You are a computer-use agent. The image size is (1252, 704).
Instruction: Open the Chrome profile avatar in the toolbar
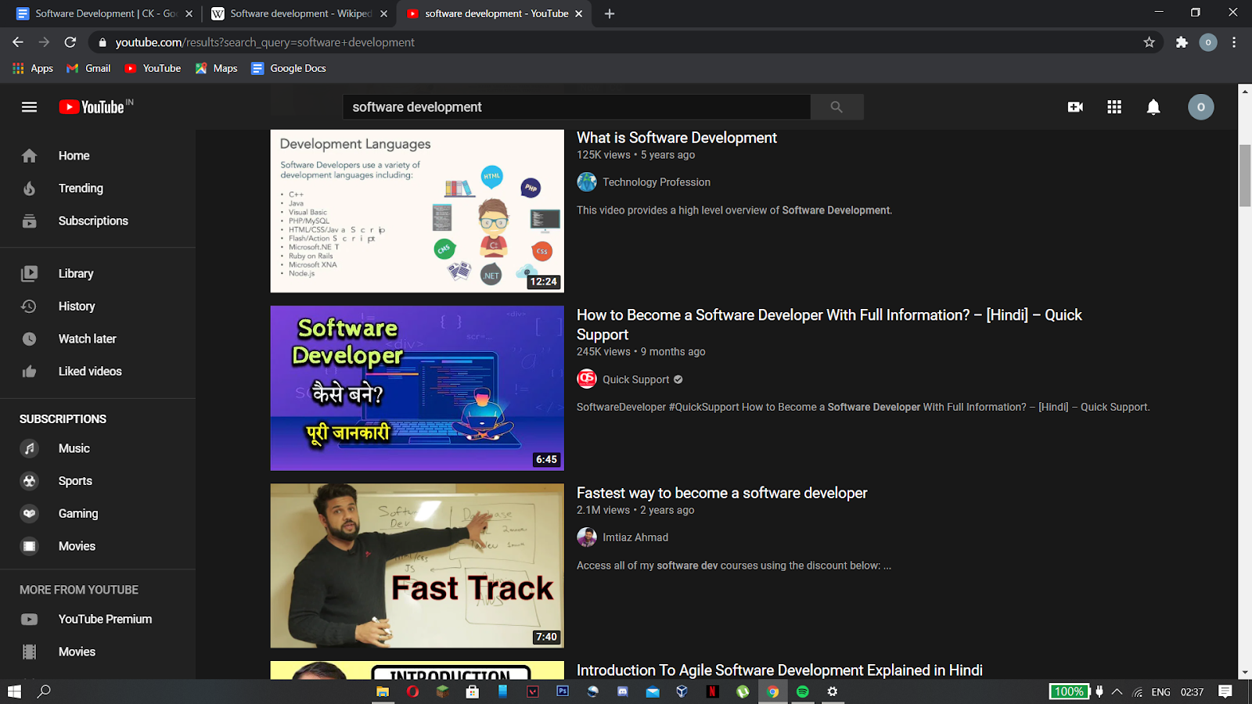tap(1208, 42)
